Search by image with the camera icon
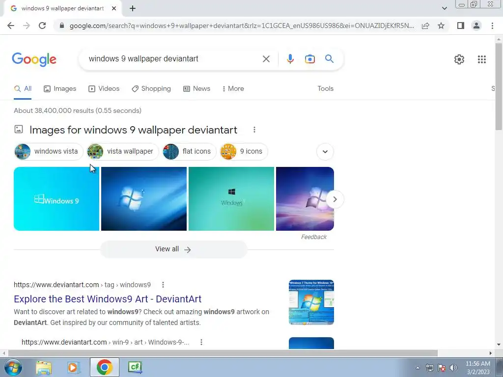This screenshot has height=377, width=503. tap(310, 59)
